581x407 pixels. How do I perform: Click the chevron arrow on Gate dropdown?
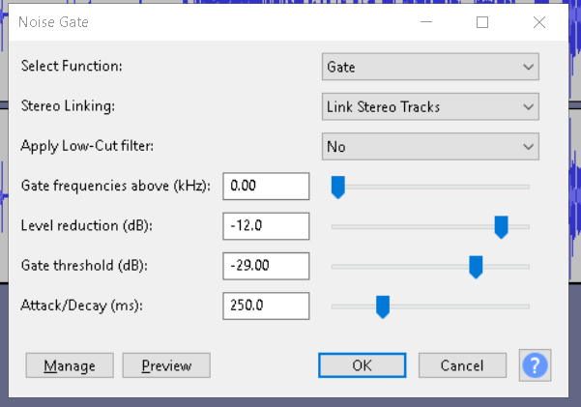pyautogui.click(x=529, y=67)
